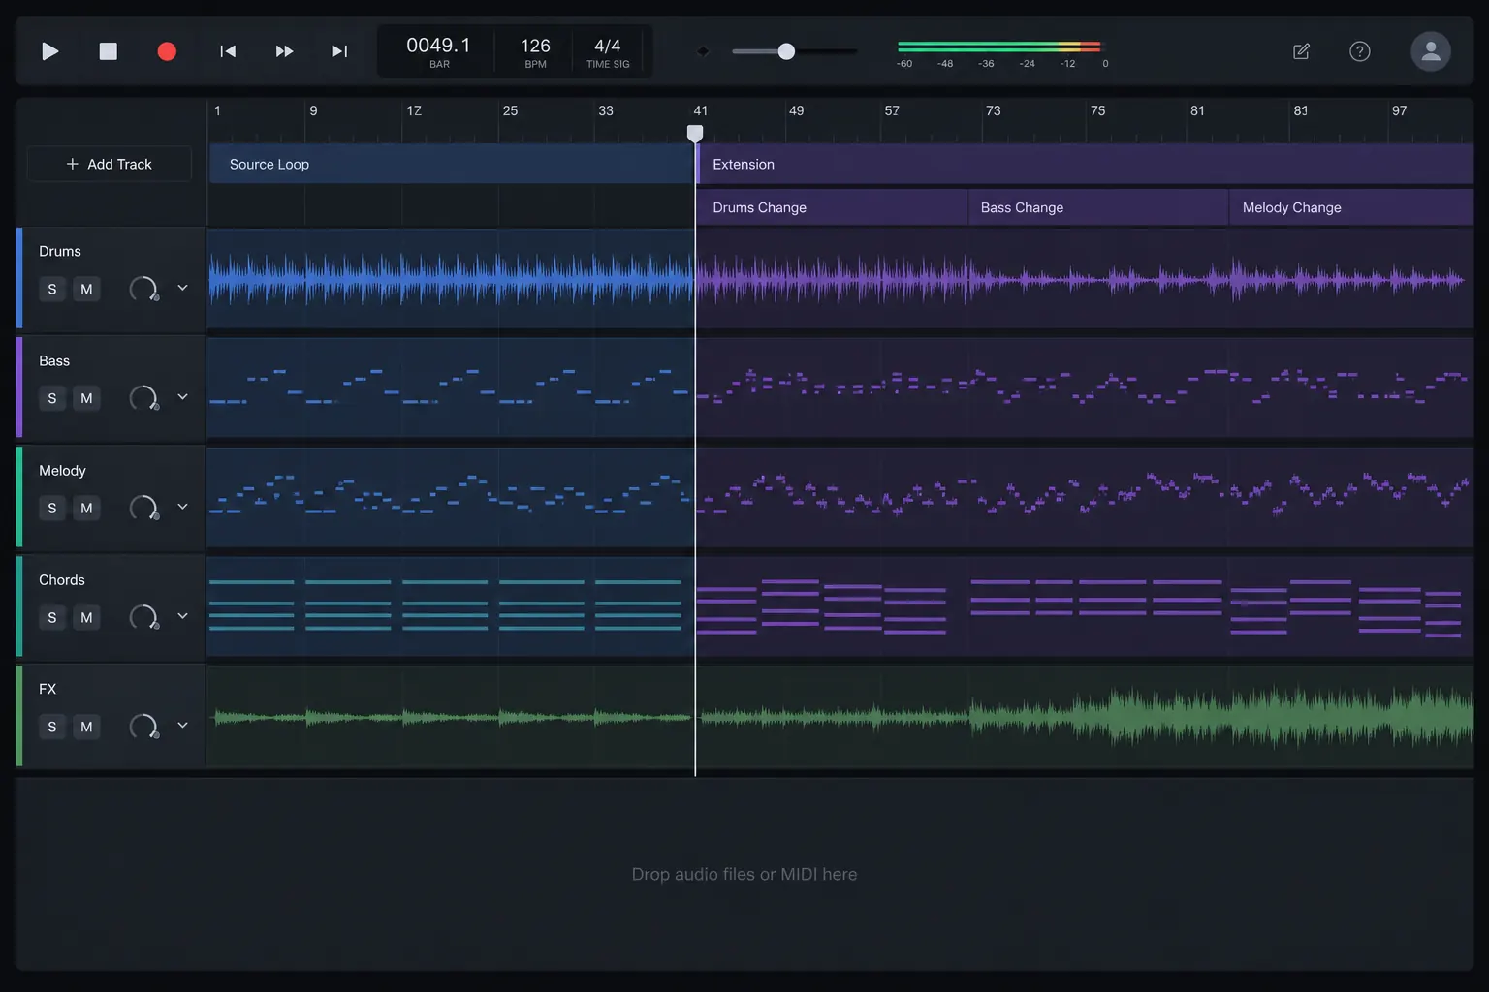This screenshot has height=992, width=1489.
Task: Click the fast-forward icon
Action: (284, 51)
